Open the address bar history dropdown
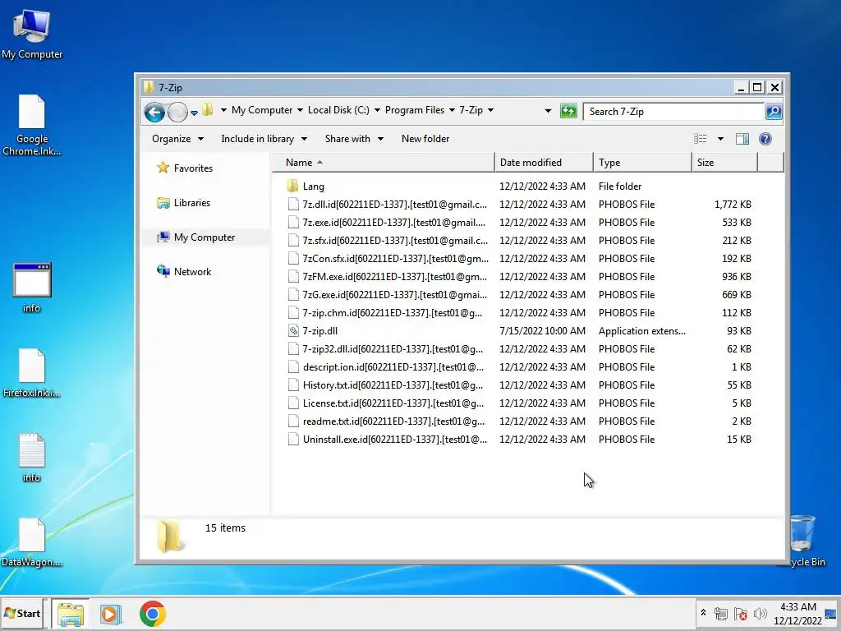Viewport: 841px width, 631px height. pyautogui.click(x=548, y=111)
